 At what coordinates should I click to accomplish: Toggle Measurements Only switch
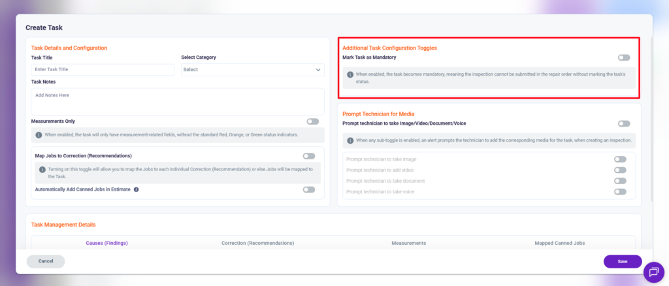tap(312, 121)
